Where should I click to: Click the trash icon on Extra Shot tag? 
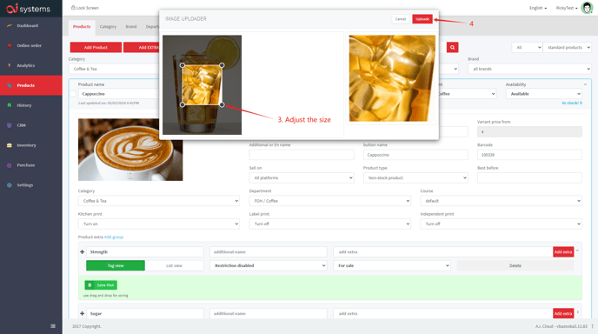point(90,285)
